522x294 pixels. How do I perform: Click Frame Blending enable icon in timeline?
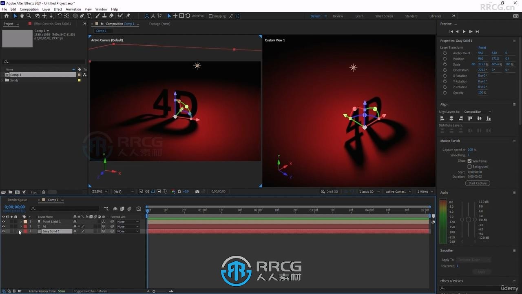[x=122, y=209]
